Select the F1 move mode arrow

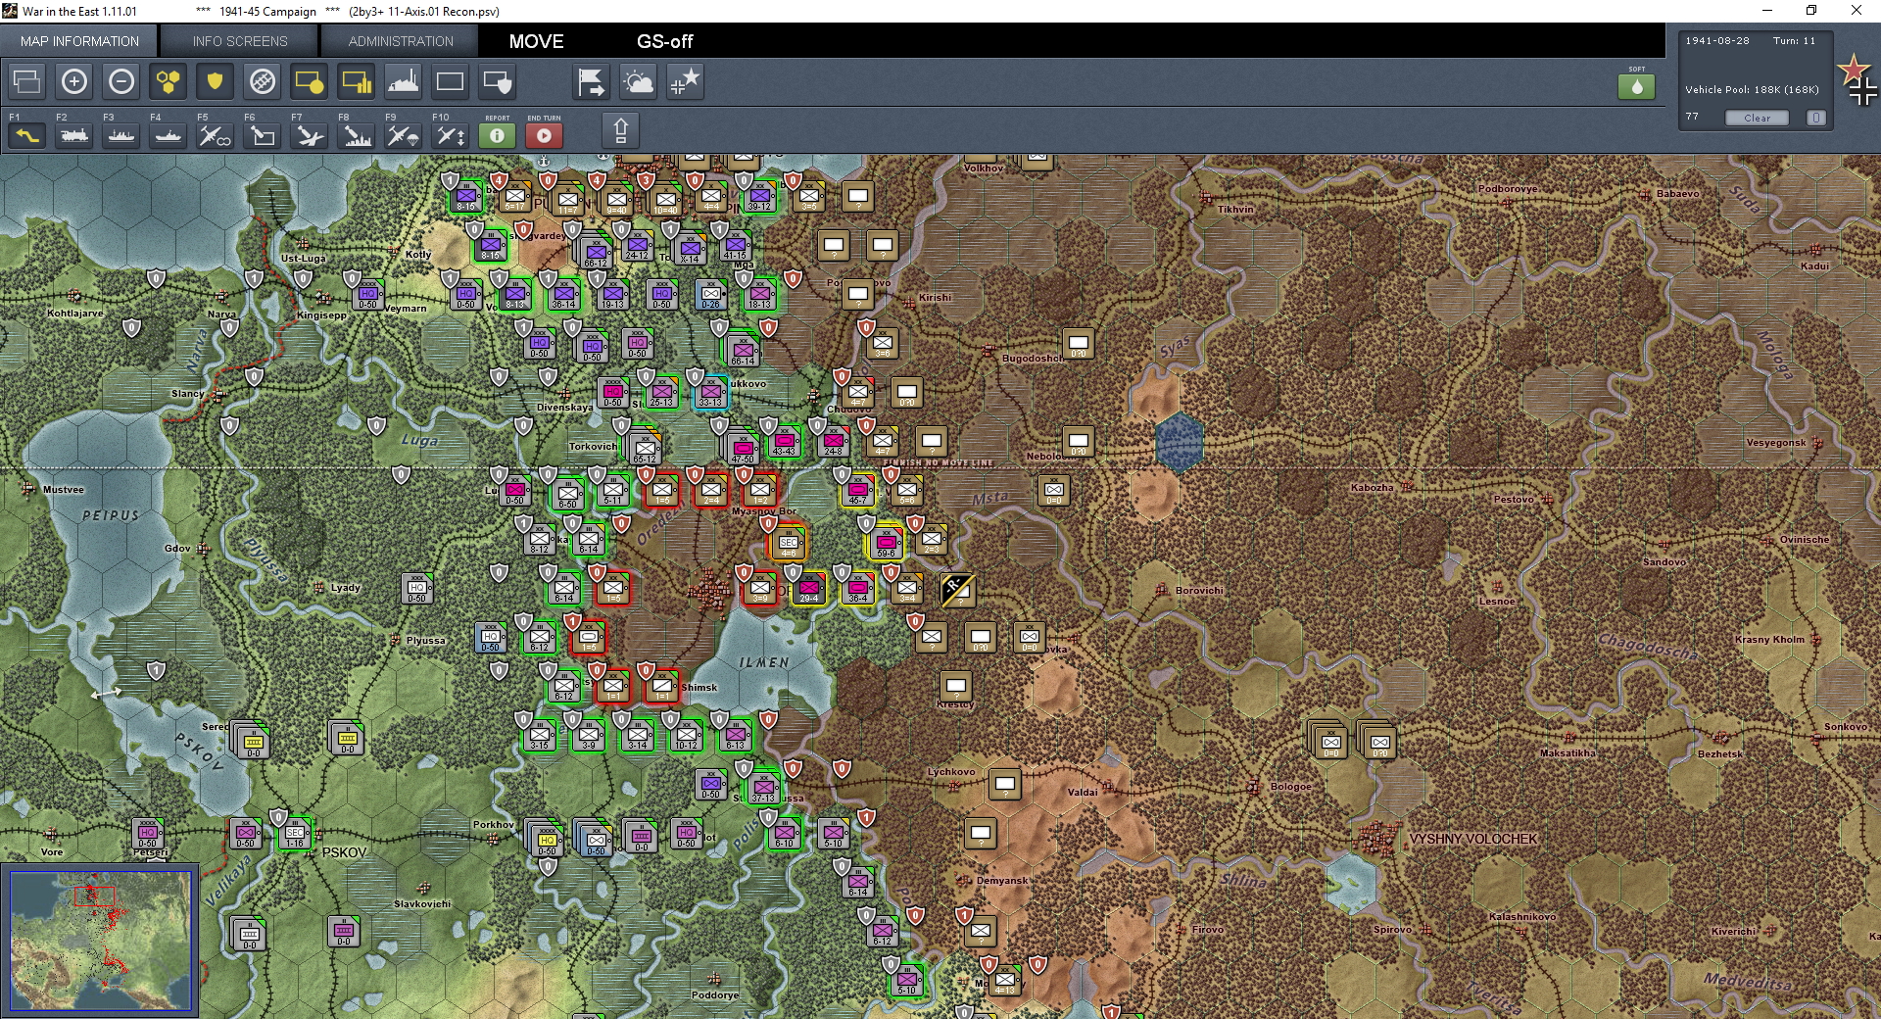click(x=27, y=135)
